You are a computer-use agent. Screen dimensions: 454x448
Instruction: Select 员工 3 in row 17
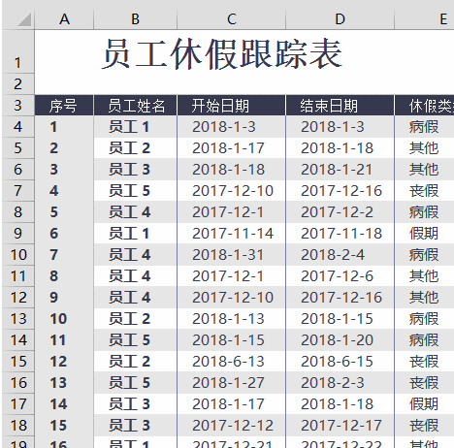click(x=135, y=404)
